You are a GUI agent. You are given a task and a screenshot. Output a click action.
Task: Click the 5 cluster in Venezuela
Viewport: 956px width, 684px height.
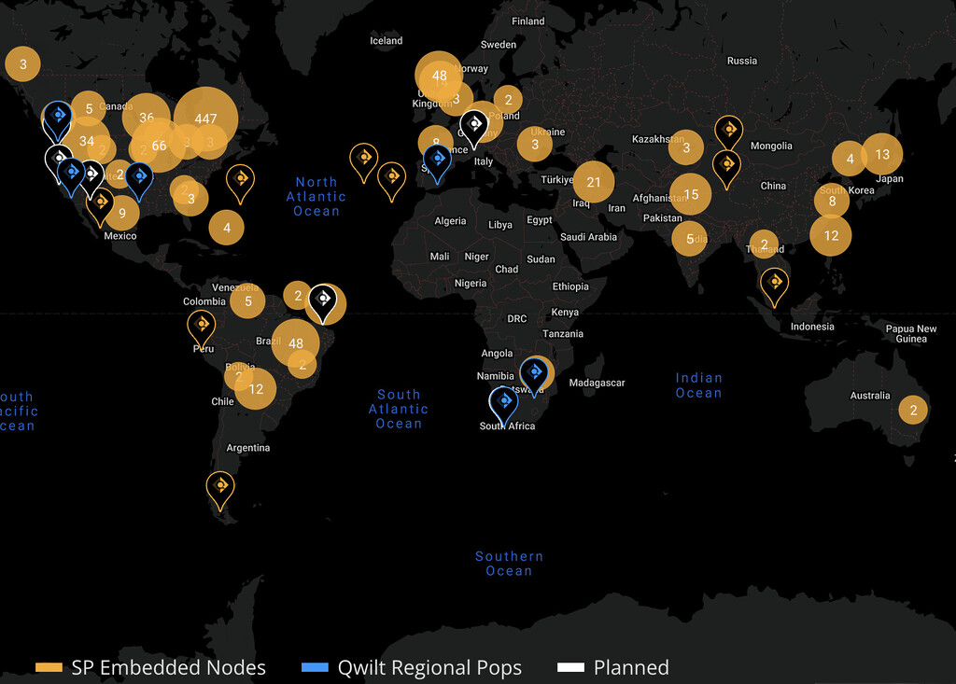tap(247, 301)
